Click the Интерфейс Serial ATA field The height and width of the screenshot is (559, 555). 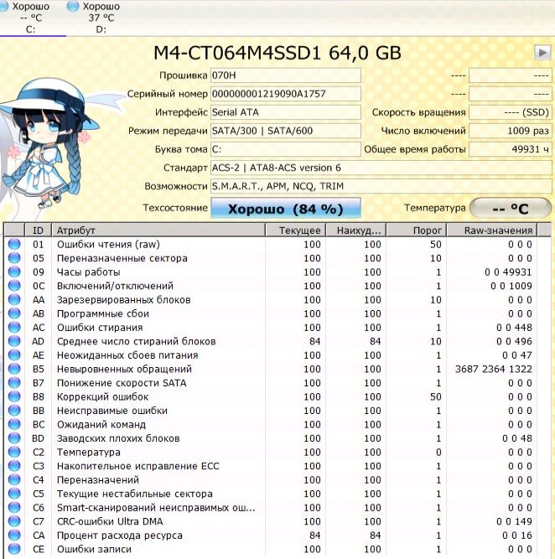(286, 112)
